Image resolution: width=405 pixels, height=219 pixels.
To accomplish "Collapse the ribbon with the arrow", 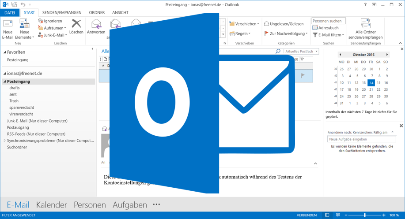I will point(400,43).
